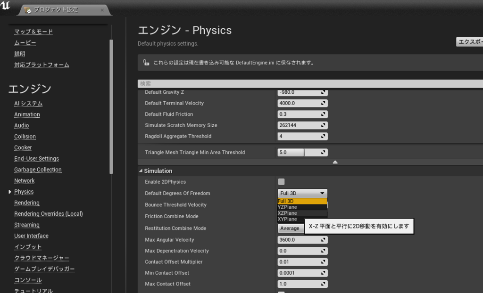Click arrow icon in Default Fluid Friction field
Screen dimensions: 483x293
323,114
